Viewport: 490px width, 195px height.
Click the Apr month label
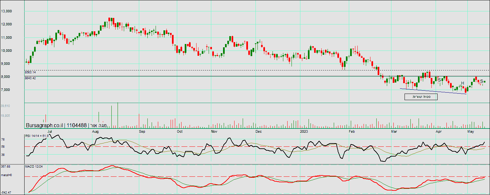click(439, 132)
